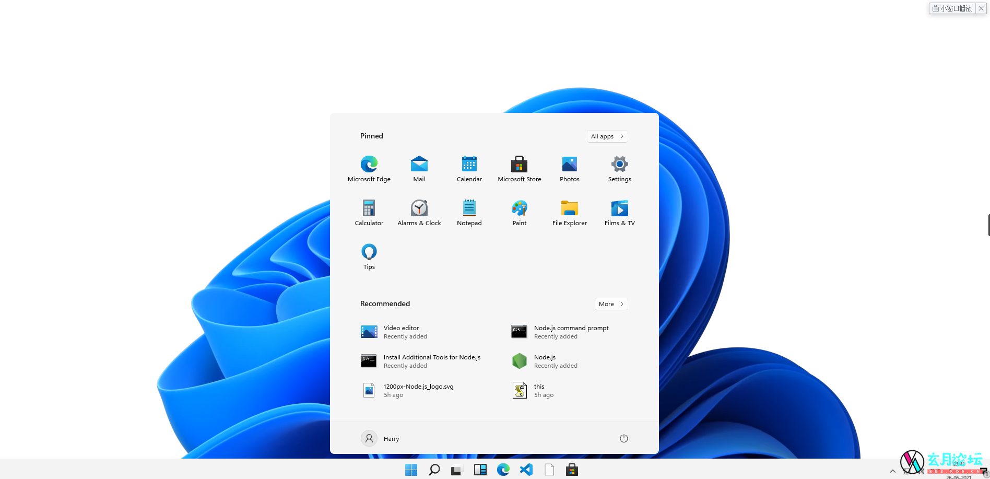Open Settings from the pinned grid

coord(620,169)
